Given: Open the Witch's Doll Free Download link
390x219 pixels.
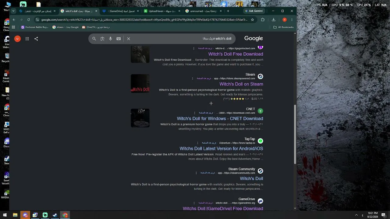Looking at the screenshot, I should (x=236, y=54).
